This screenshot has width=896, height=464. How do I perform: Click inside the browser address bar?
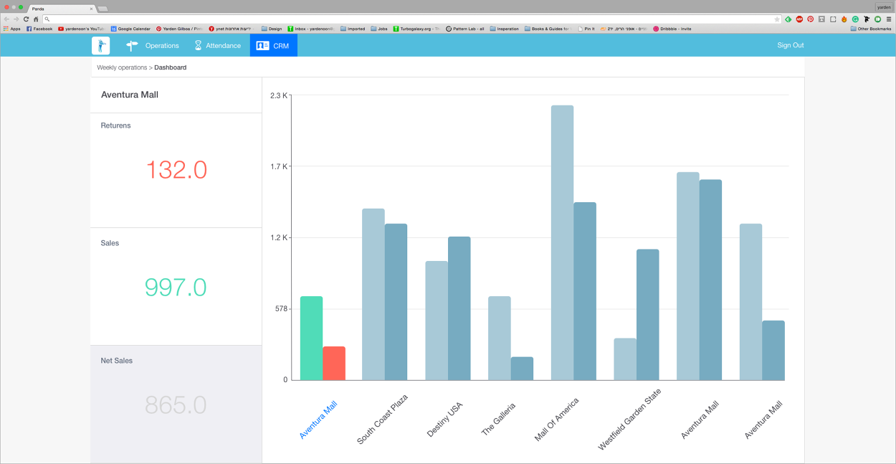(x=287, y=19)
